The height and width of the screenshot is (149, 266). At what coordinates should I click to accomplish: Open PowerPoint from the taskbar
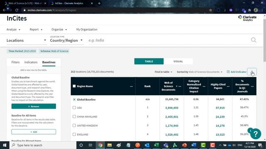pos(185,145)
